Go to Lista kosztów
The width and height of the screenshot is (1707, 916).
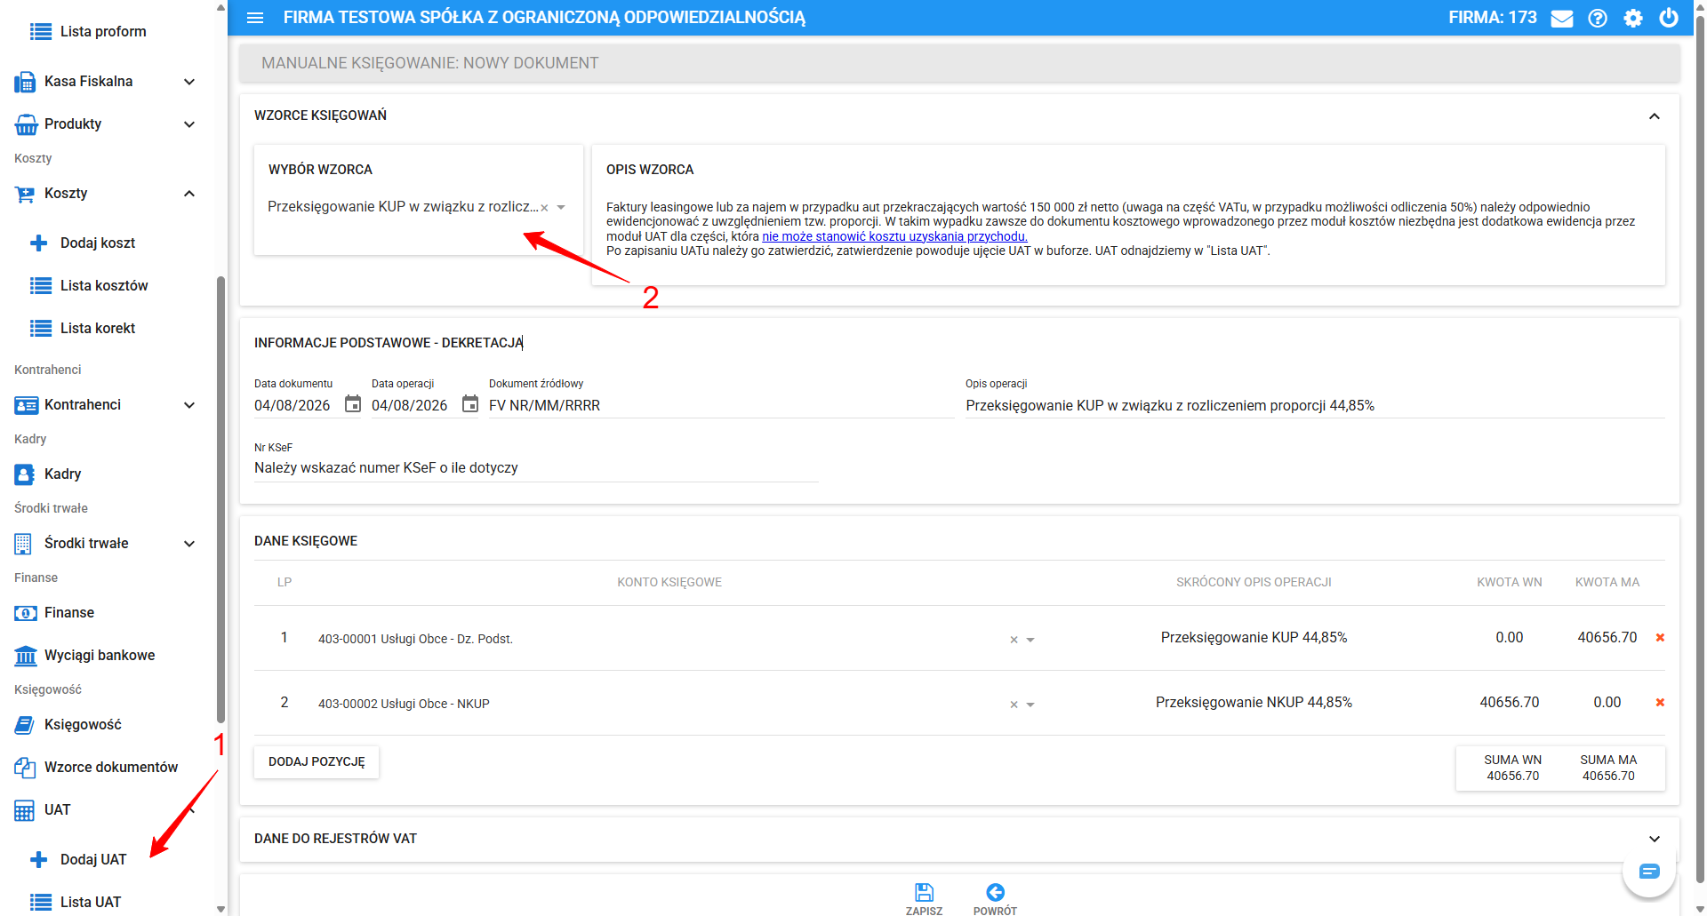coord(104,286)
